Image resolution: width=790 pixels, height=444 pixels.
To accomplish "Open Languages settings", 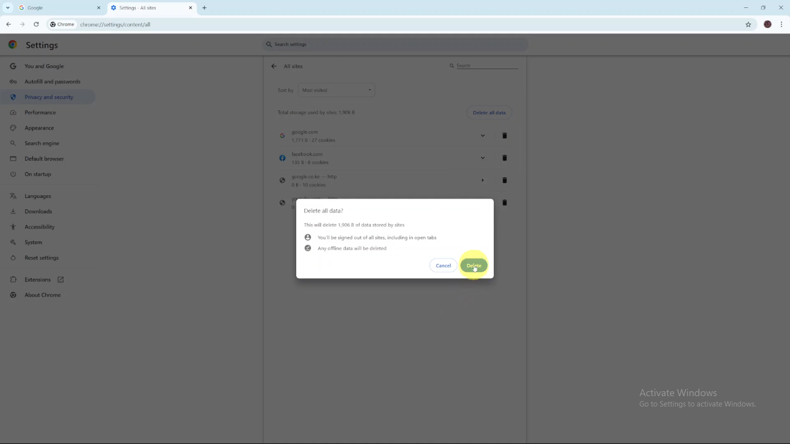I will pyautogui.click(x=38, y=196).
